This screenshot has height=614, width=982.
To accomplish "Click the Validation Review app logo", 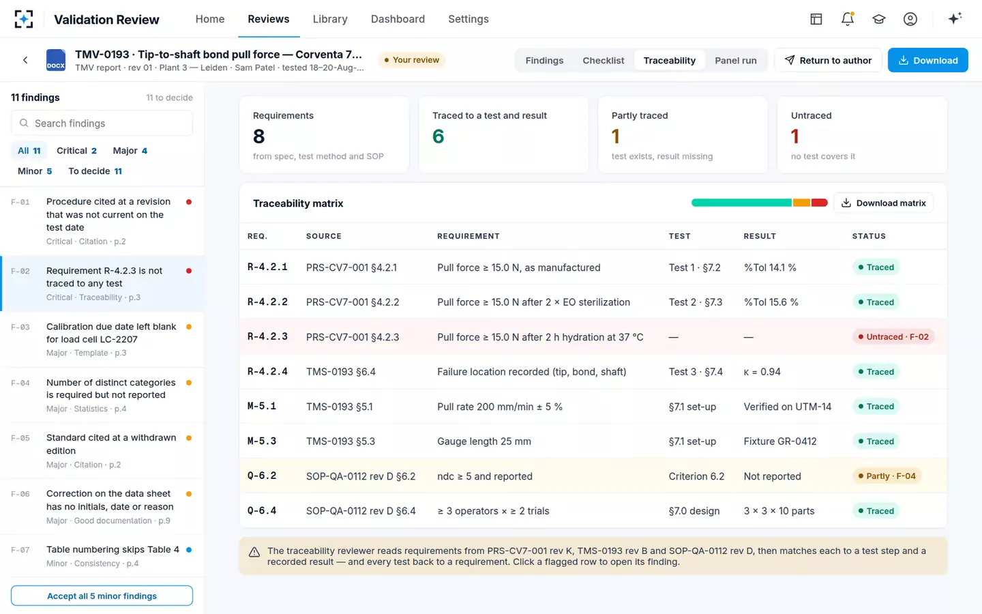I will coord(24,19).
